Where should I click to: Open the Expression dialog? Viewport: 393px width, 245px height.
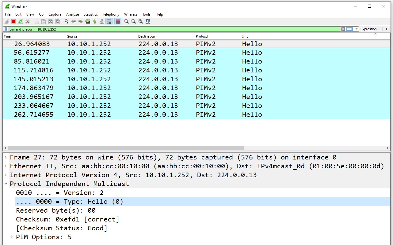[370, 29]
